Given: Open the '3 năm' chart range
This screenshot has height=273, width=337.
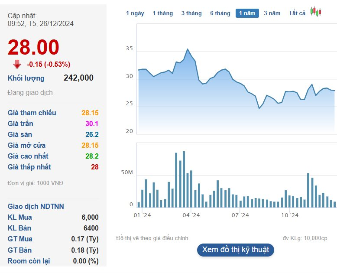Looking at the screenshot, I should click(272, 13).
